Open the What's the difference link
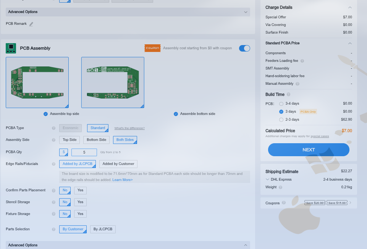 click(x=129, y=128)
